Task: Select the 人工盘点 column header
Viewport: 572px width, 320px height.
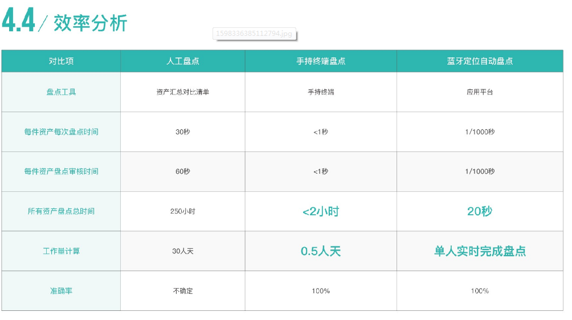Action: pyautogui.click(x=183, y=61)
